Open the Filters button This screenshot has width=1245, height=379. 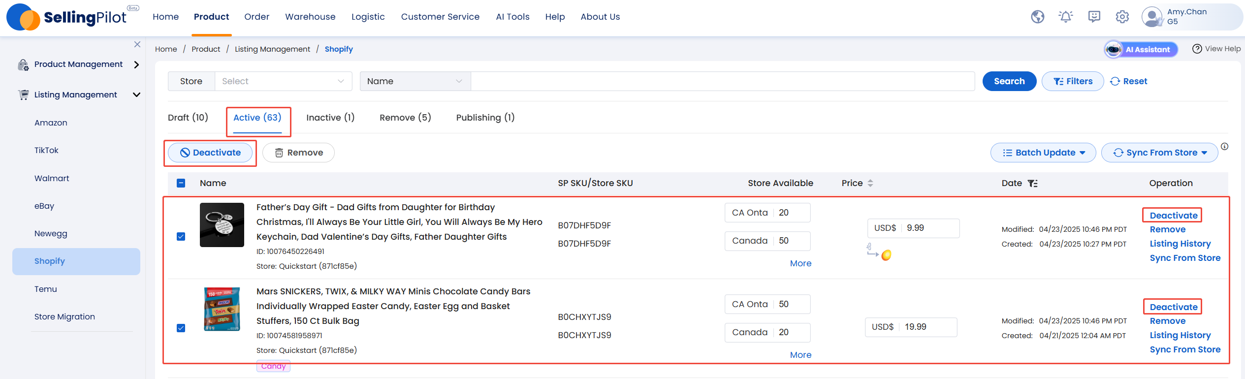click(1073, 81)
